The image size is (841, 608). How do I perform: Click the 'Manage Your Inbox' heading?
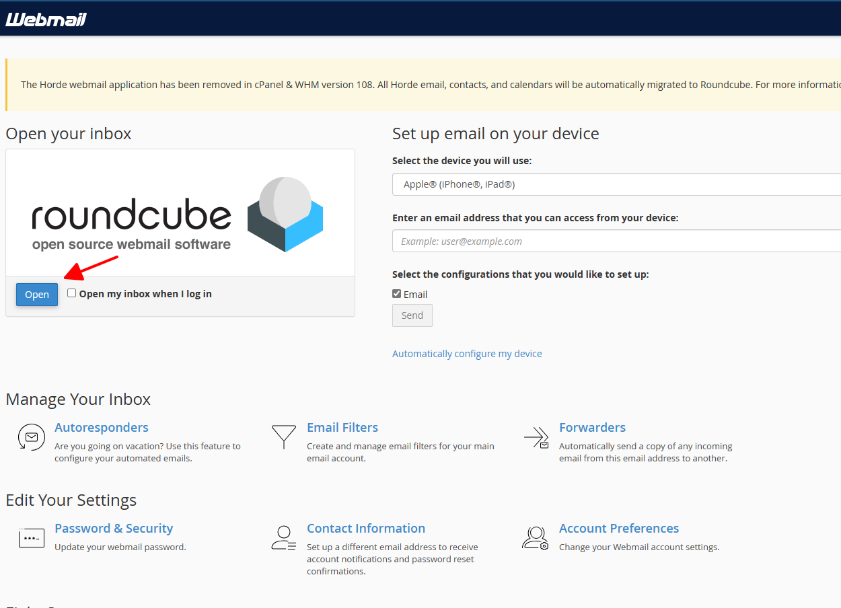pos(78,400)
